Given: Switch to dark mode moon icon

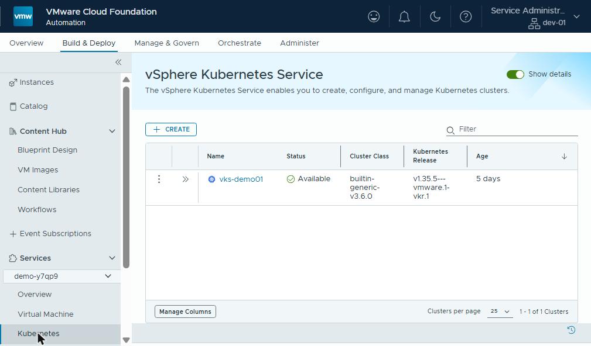Looking at the screenshot, I should pyautogui.click(x=435, y=16).
